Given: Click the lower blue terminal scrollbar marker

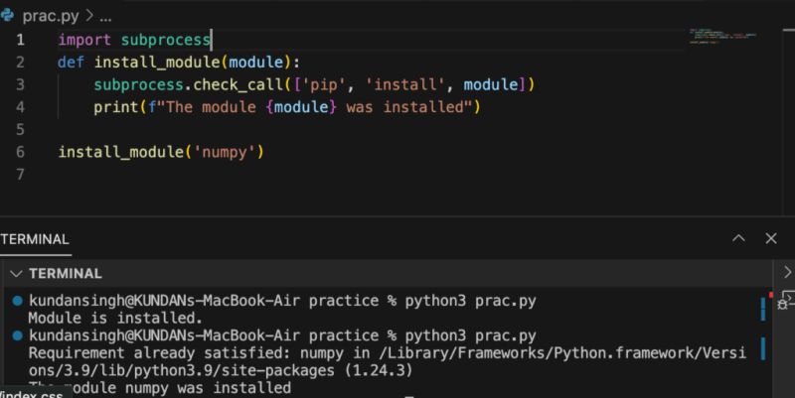Looking at the screenshot, I should coord(762,349).
